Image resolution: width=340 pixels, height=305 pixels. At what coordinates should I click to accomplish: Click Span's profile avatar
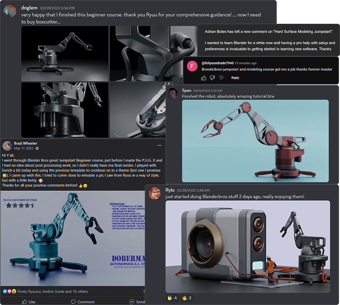[173, 93]
